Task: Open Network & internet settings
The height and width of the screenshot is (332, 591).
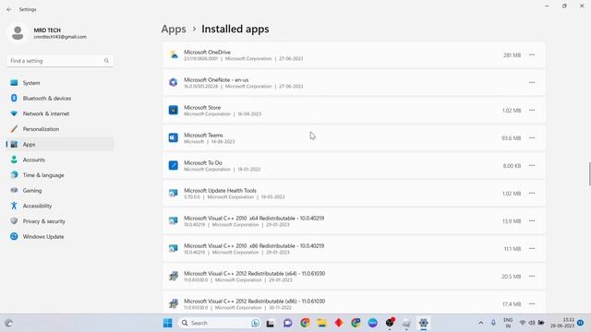Action: (60, 113)
